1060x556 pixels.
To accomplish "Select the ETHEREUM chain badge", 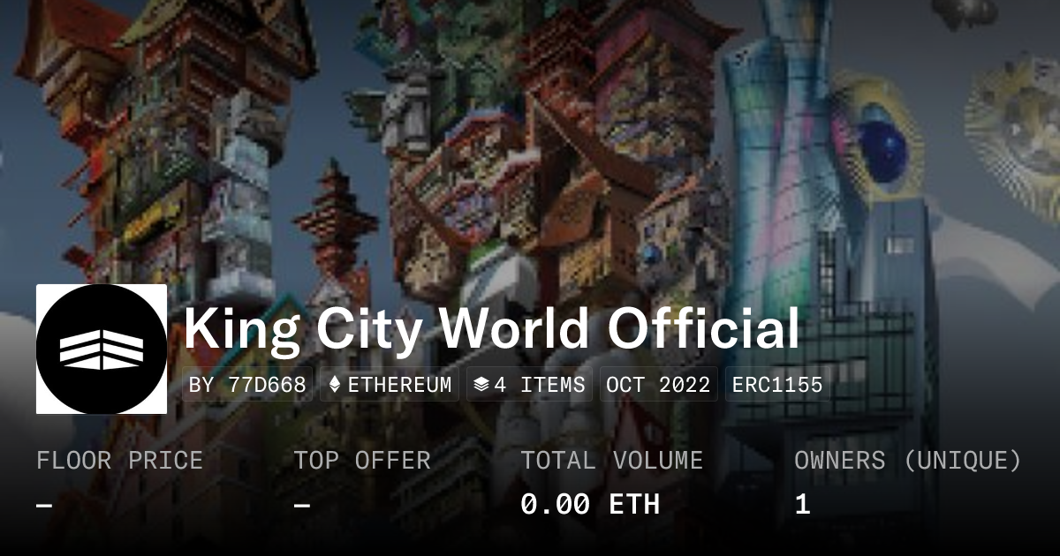I will coord(390,385).
